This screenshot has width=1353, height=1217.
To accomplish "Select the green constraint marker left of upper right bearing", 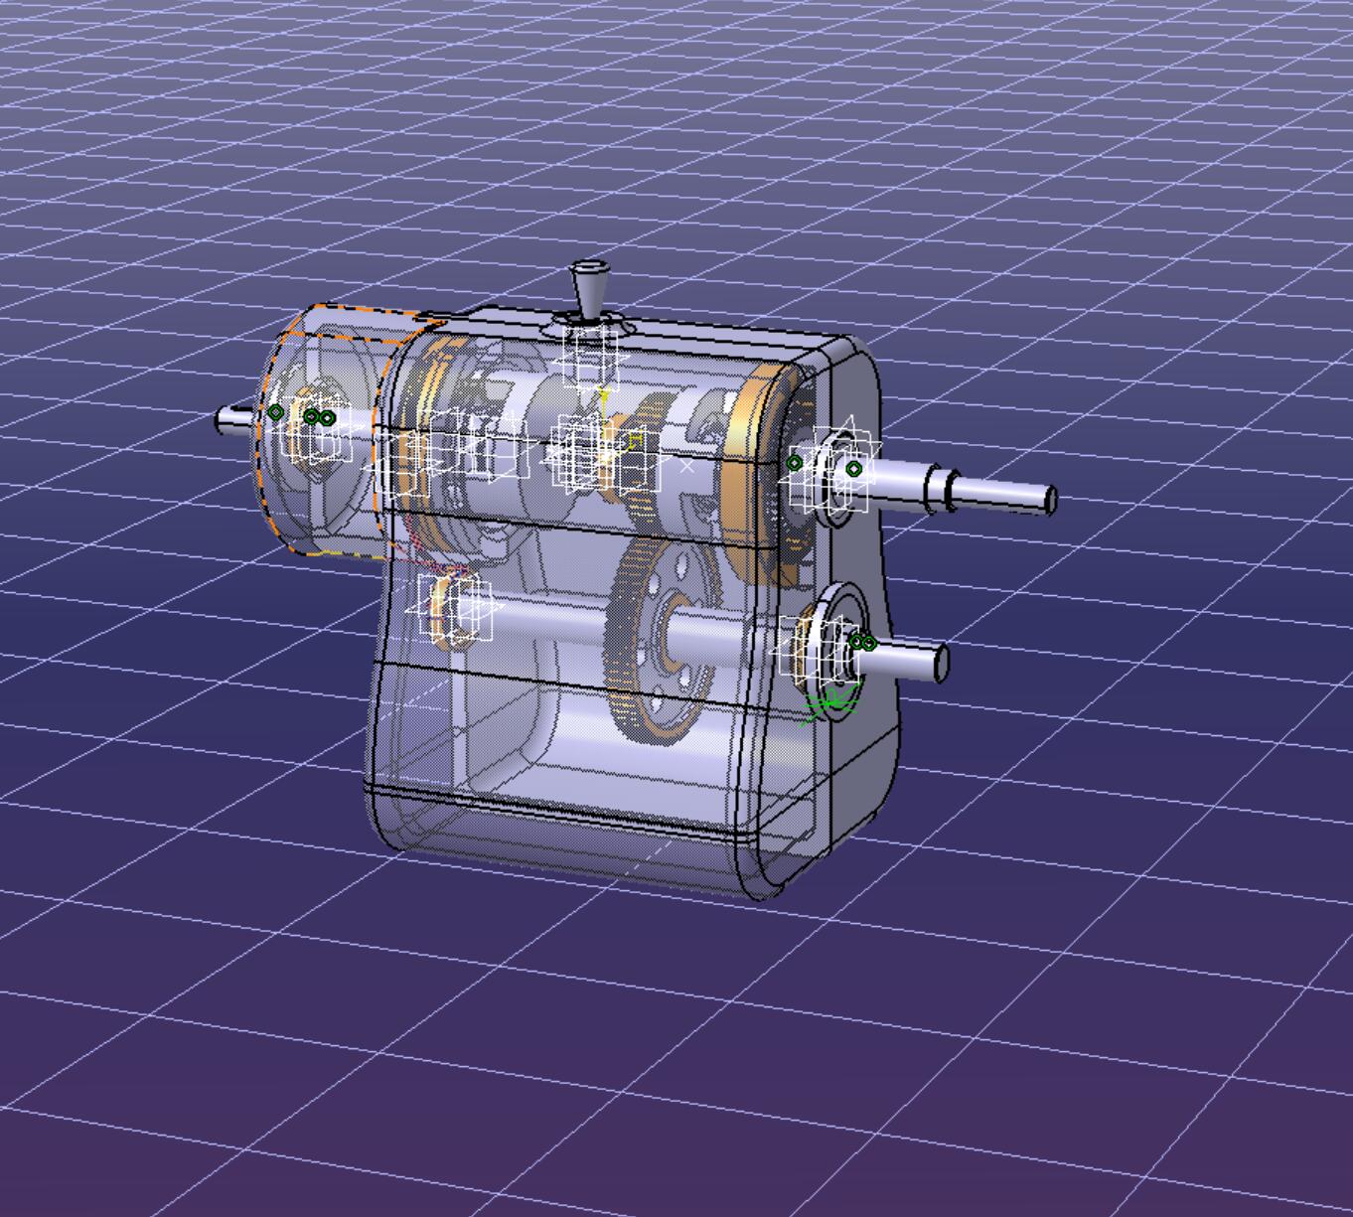I will pos(794,463).
